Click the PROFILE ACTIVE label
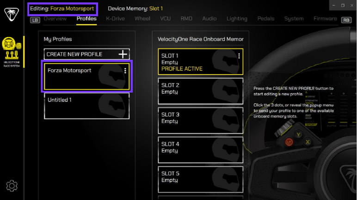The image size is (357, 200). 182,69
